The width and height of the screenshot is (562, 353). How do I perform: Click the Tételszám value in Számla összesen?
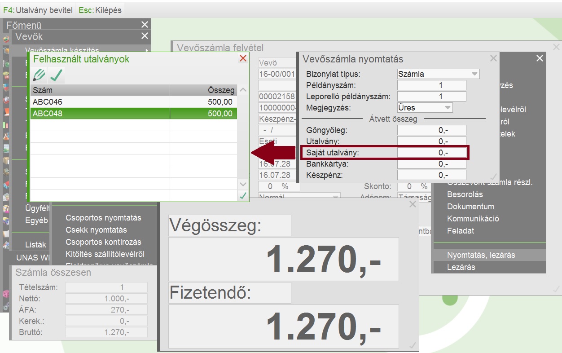[x=106, y=287]
